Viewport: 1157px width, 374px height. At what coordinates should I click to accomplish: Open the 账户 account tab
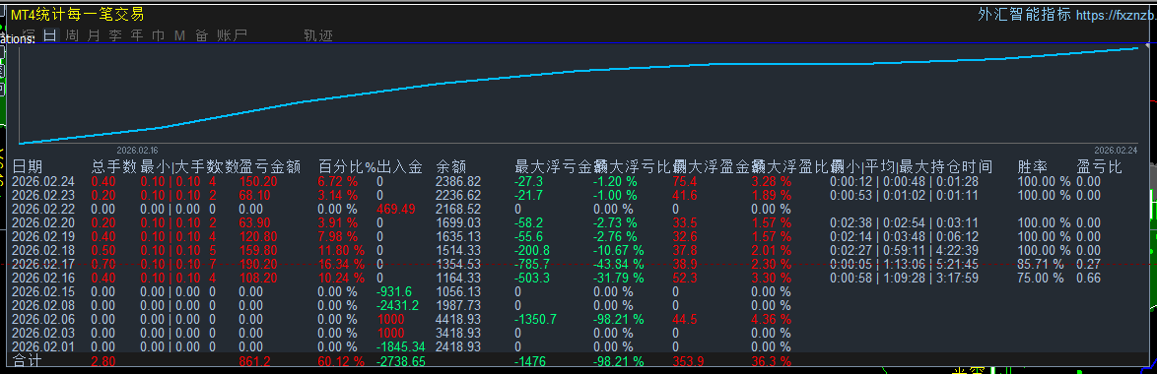click(232, 34)
